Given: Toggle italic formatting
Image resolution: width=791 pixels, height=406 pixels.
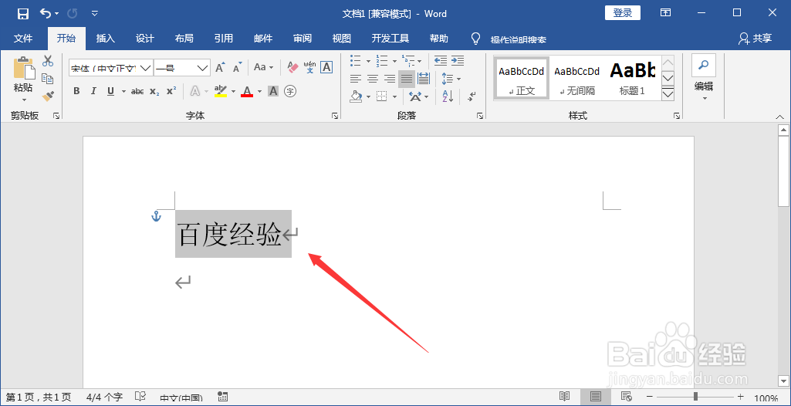Looking at the screenshot, I should (93, 91).
